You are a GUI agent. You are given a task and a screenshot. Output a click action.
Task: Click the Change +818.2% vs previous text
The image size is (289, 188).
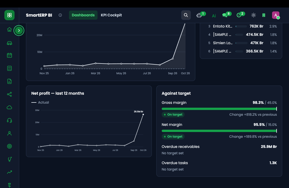[x=253, y=115]
